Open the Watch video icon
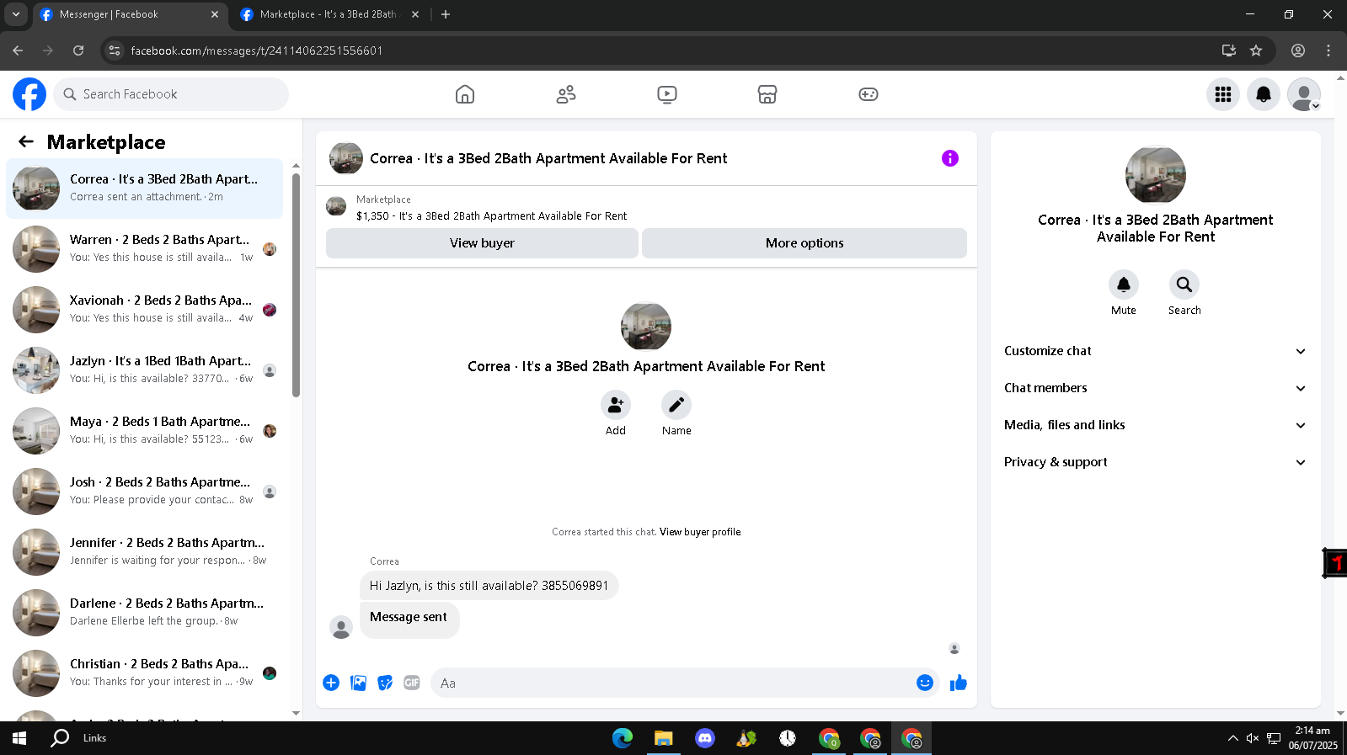The width and height of the screenshot is (1347, 755). (x=667, y=94)
